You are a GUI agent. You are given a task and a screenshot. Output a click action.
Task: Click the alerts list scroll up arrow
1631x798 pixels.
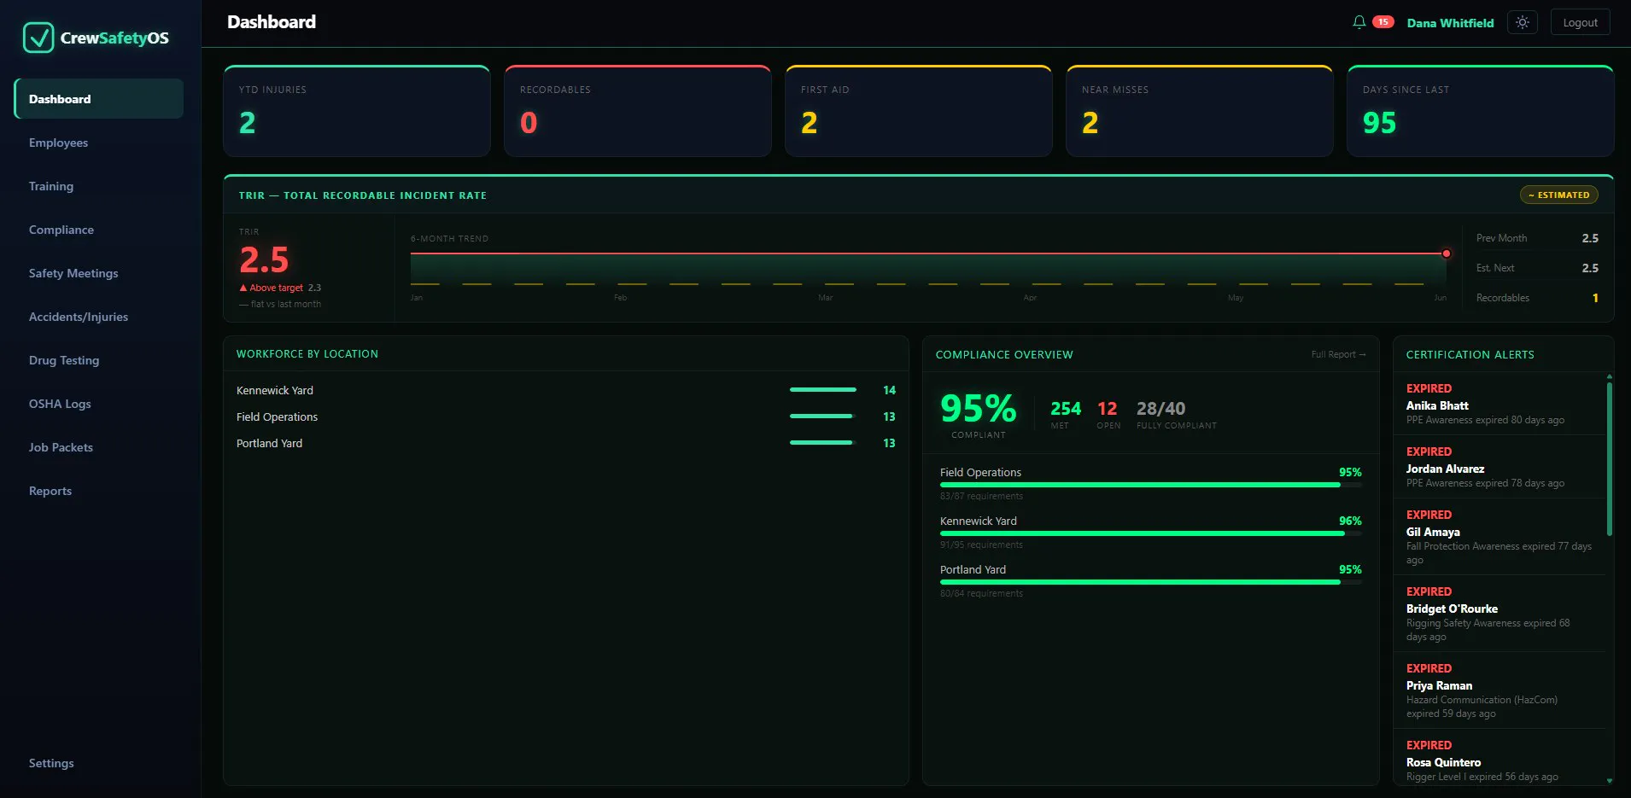(x=1610, y=376)
